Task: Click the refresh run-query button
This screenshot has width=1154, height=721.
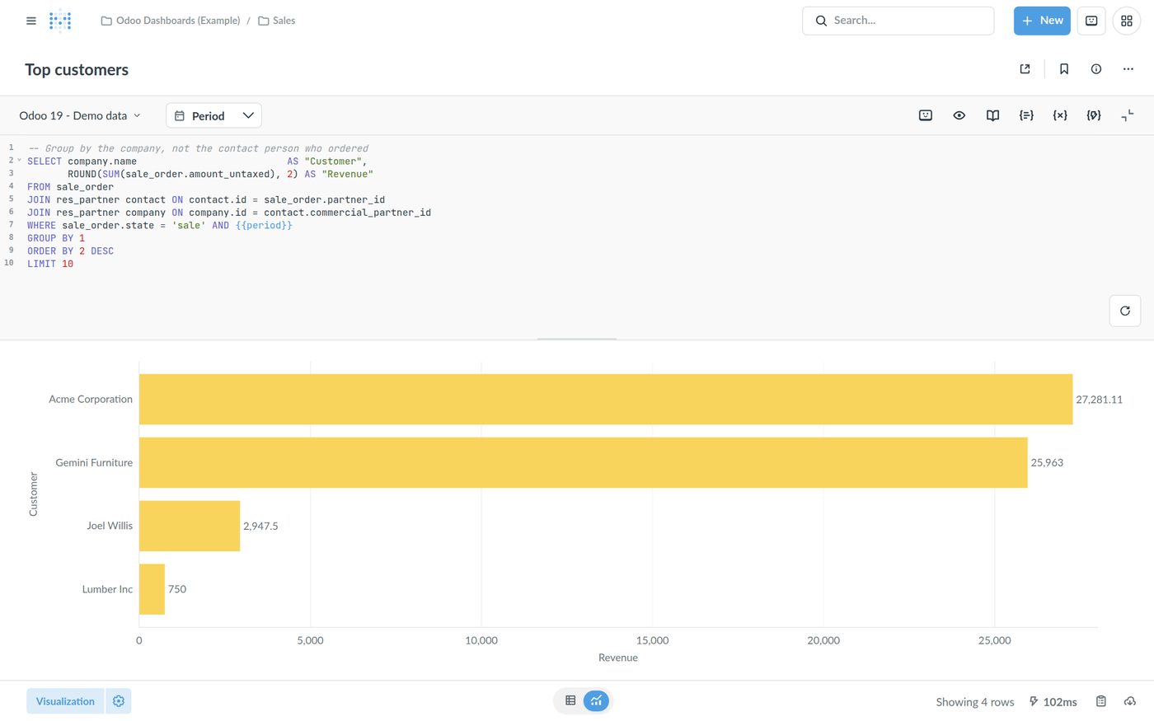Action: 1125,311
